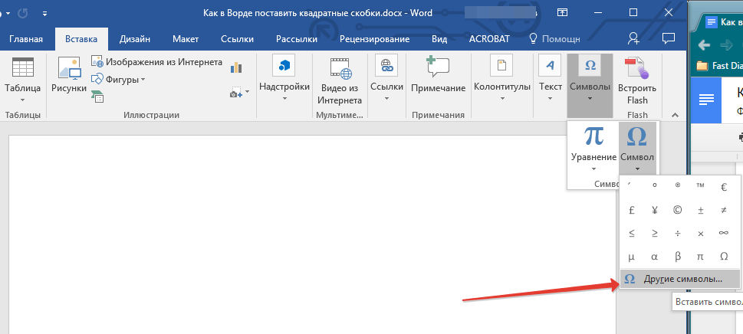The height and width of the screenshot is (334, 743).
Task: Expand the Колонтитулы dropdown
Action: [x=502, y=80]
